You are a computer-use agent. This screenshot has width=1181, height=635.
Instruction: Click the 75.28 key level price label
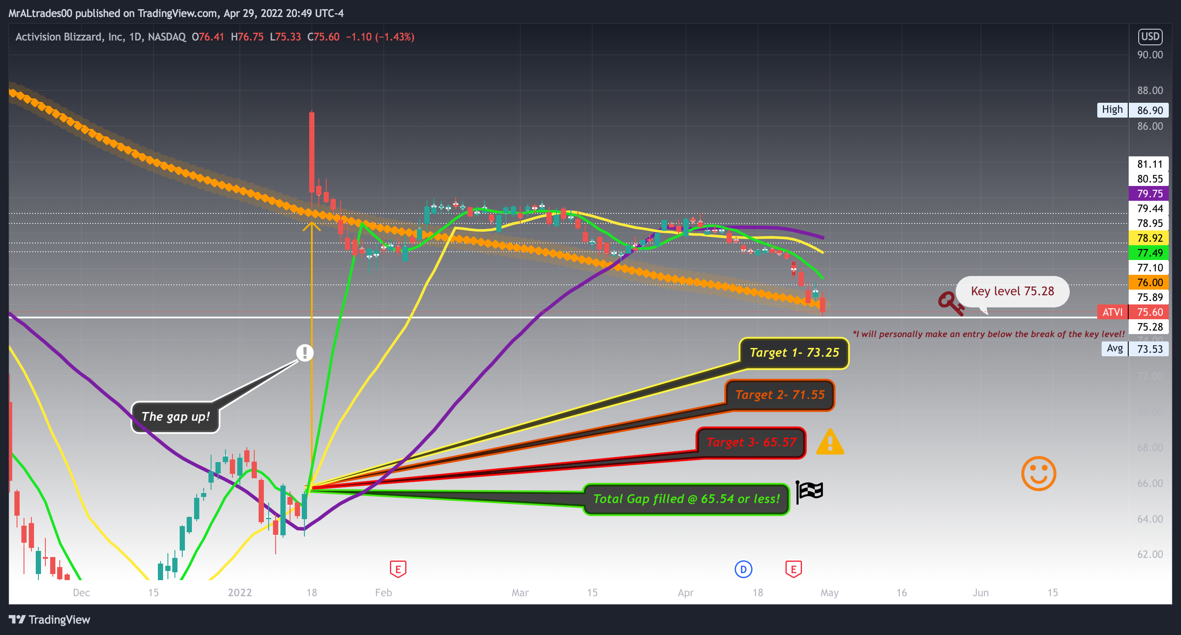point(1148,327)
